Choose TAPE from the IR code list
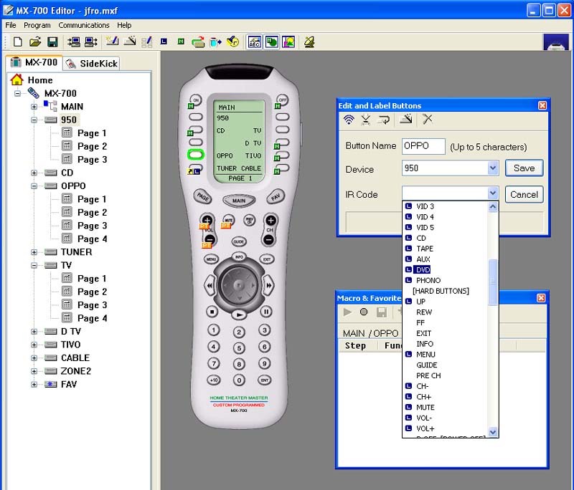Image resolution: width=574 pixels, height=490 pixels. (x=425, y=249)
